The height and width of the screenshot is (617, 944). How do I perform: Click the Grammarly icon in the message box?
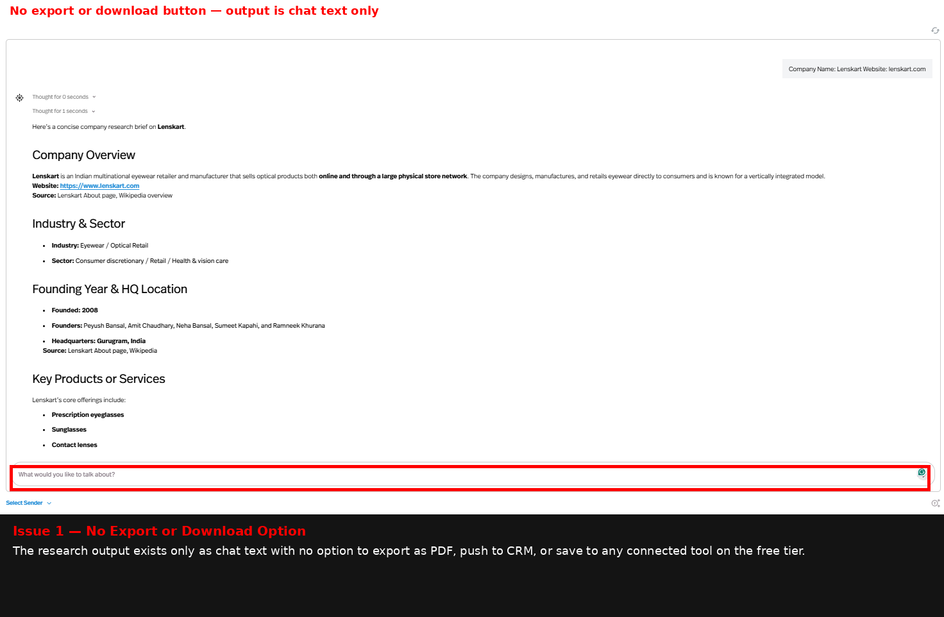coord(922,473)
